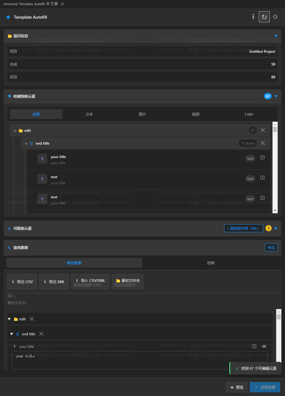Click 导入 CSV/XML drop zone
Image resolution: width=285 pixels, height=396 pixels.
click(x=90, y=282)
